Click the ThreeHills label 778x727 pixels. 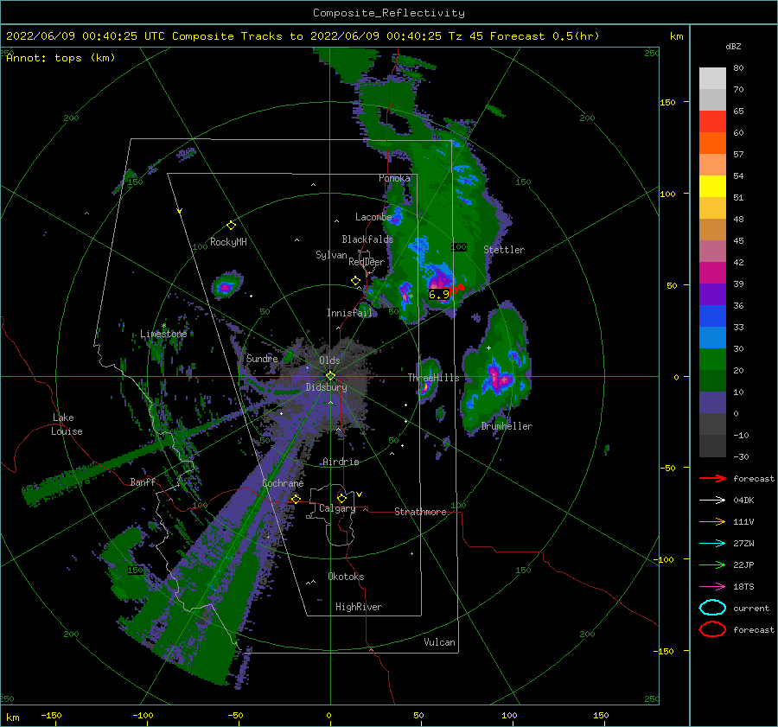(434, 378)
